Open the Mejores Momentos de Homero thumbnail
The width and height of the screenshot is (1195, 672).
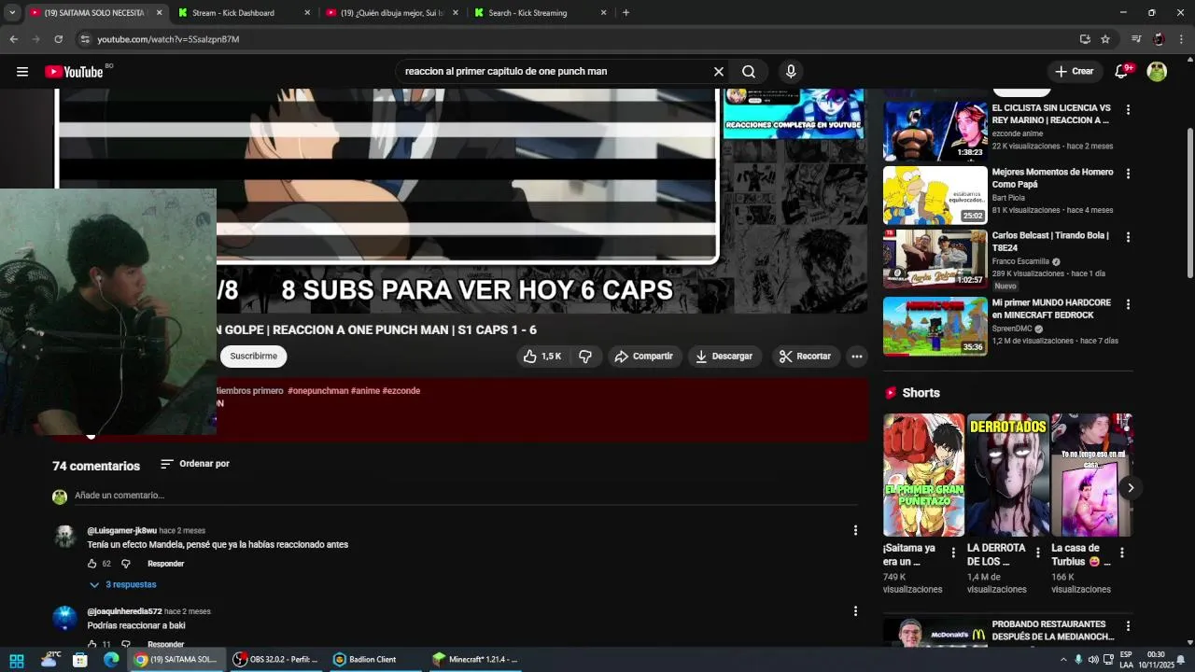click(x=935, y=195)
